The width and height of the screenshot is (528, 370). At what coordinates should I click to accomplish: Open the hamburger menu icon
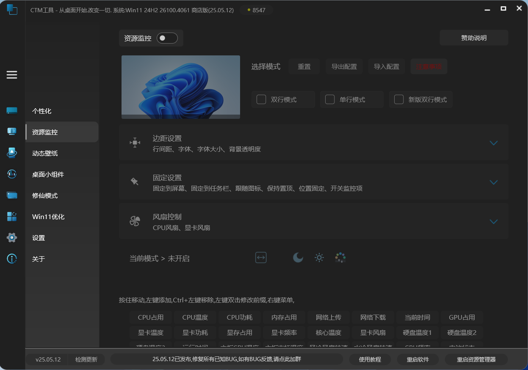click(12, 75)
